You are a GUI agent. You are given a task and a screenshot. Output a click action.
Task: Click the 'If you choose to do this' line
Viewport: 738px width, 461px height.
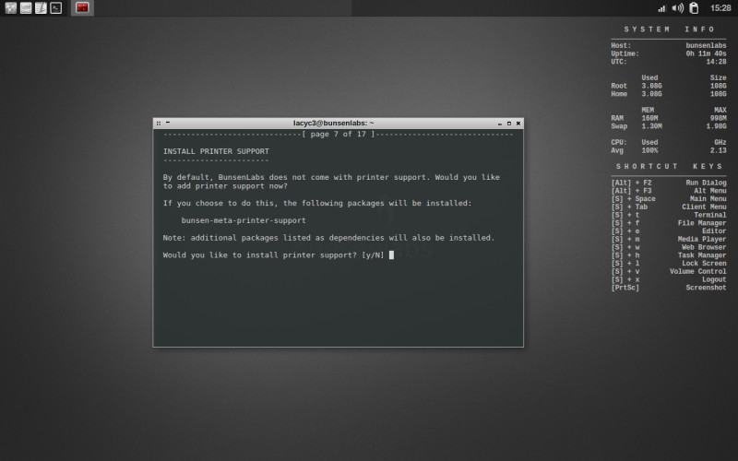click(317, 203)
